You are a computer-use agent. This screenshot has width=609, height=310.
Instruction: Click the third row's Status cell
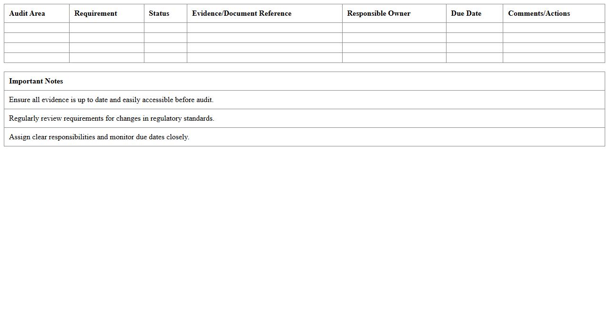coord(165,46)
